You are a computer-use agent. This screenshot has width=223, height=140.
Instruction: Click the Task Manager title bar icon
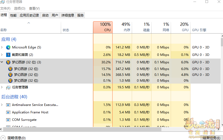2,2
